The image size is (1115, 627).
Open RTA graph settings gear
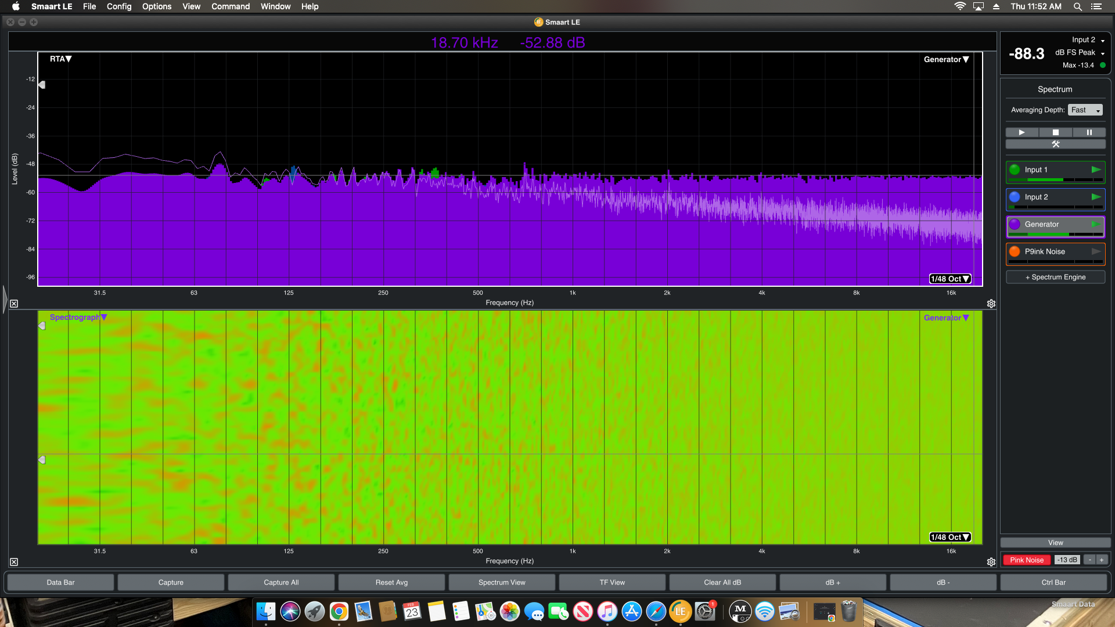click(x=991, y=304)
